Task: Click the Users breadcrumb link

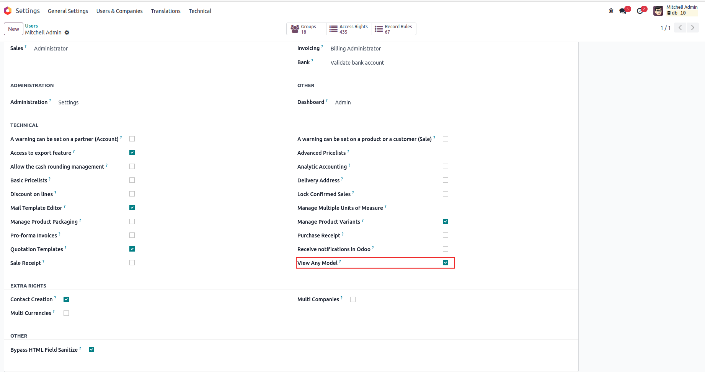Action: point(31,26)
